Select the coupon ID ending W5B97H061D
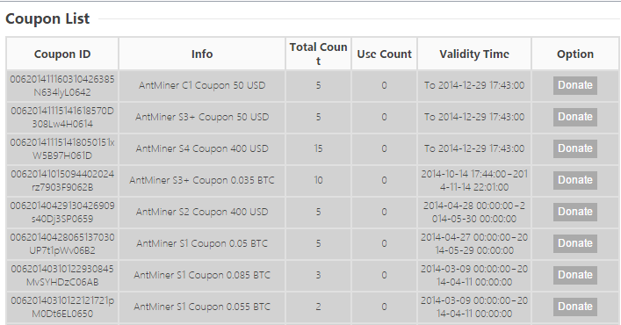 pyautogui.click(x=62, y=148)
